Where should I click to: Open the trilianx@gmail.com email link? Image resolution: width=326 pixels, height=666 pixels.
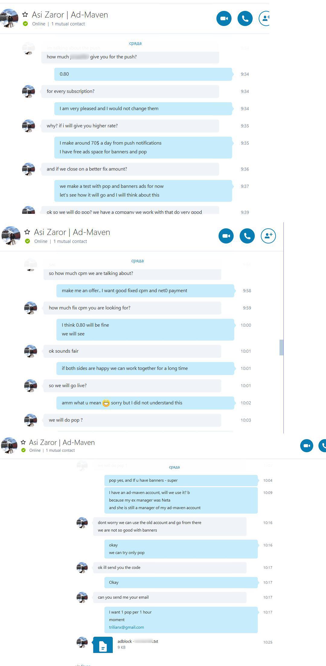click(126, 627)
